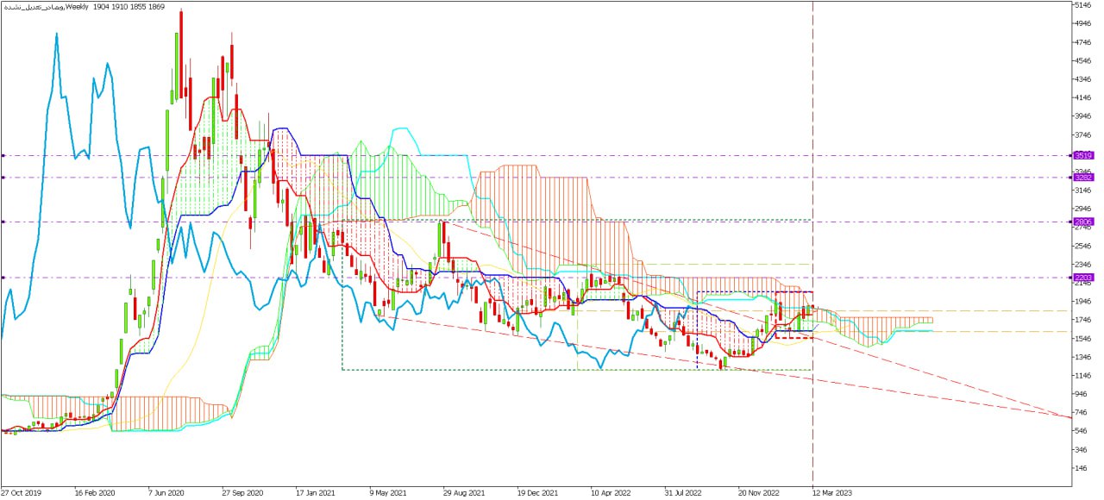Screen dimensions: 1104x500
Task: Select the projected Ichimoku cloud after 12 Mar 2023
Action: (888, 325)
